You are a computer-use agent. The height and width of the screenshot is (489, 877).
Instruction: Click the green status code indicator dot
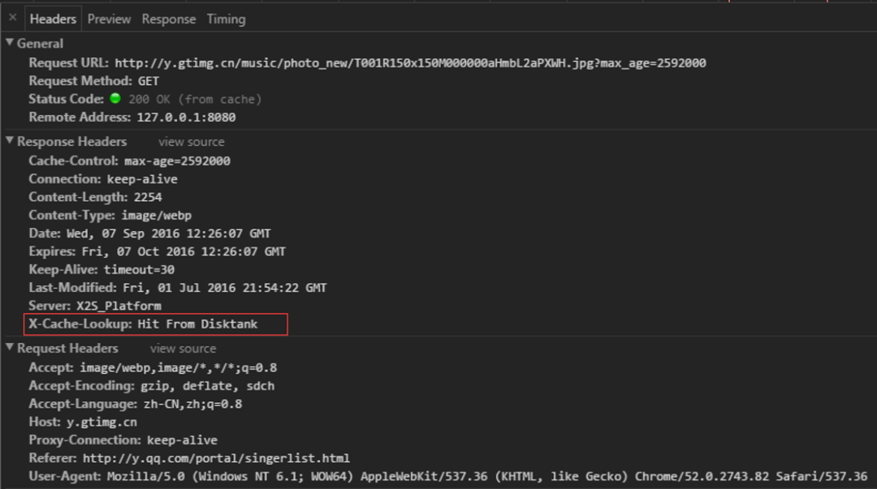click(x=115, y=99)
